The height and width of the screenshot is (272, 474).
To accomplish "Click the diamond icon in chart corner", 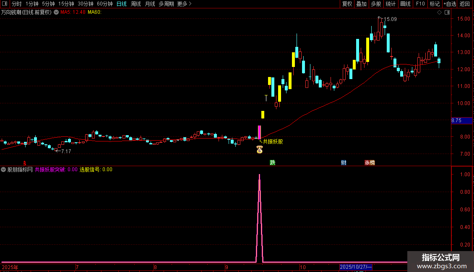I will click(x=440, y=13).
